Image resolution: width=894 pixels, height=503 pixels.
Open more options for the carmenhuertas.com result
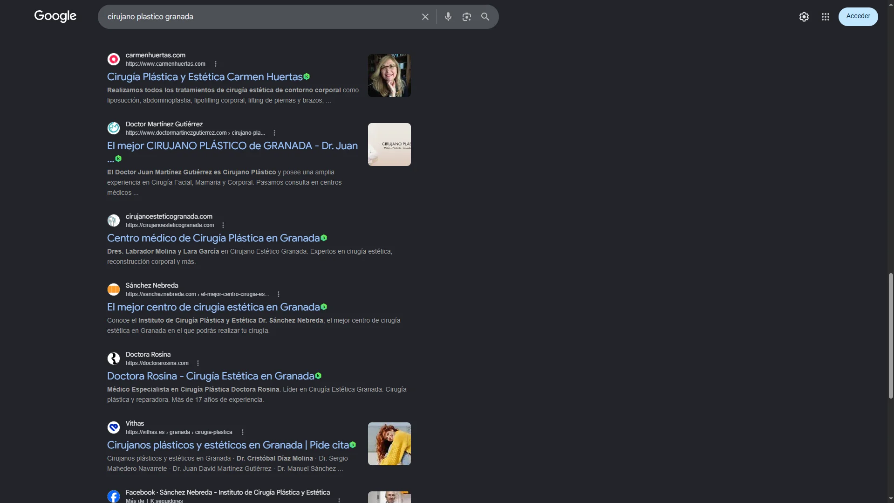[216, 64]
